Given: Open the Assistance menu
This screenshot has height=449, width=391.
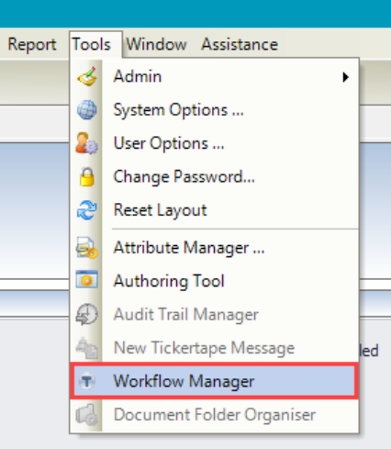Looking at the screenshot, I should [240, 45].
